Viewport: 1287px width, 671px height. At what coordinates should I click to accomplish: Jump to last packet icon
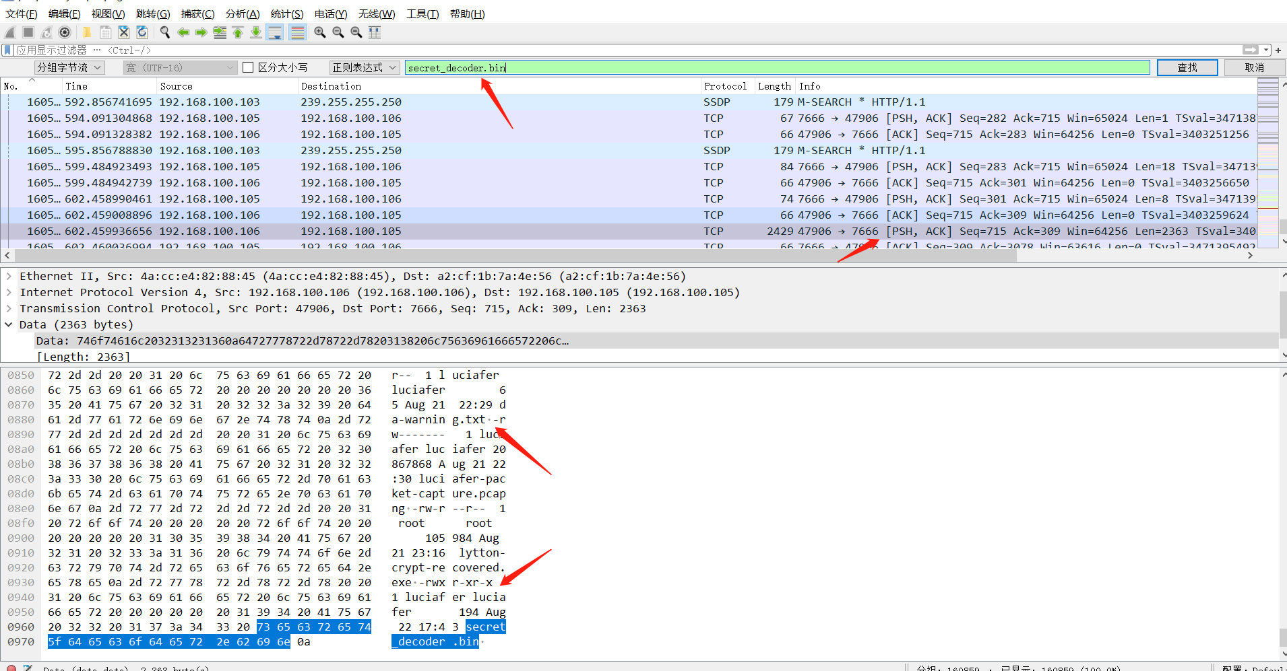(x=256, y=32)
